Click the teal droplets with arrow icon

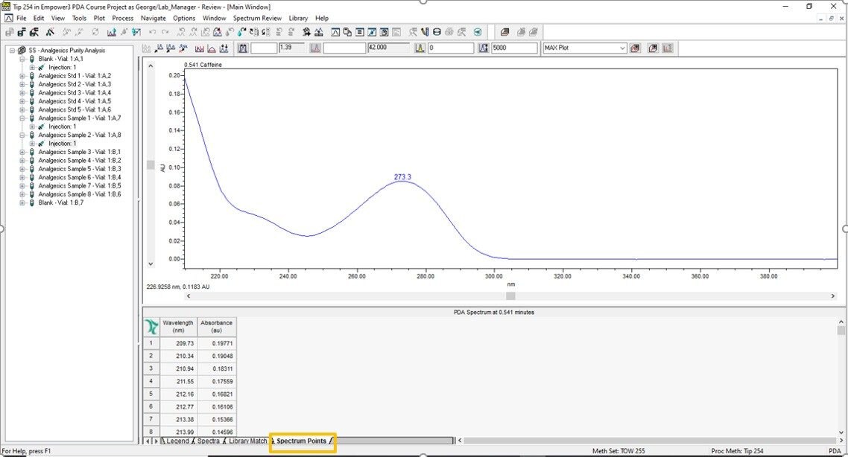point(241,33)
